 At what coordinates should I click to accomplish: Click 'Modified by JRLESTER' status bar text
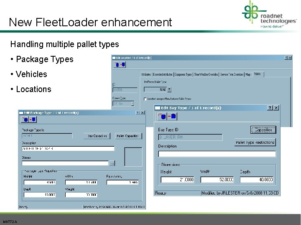[x=240, y=193]
